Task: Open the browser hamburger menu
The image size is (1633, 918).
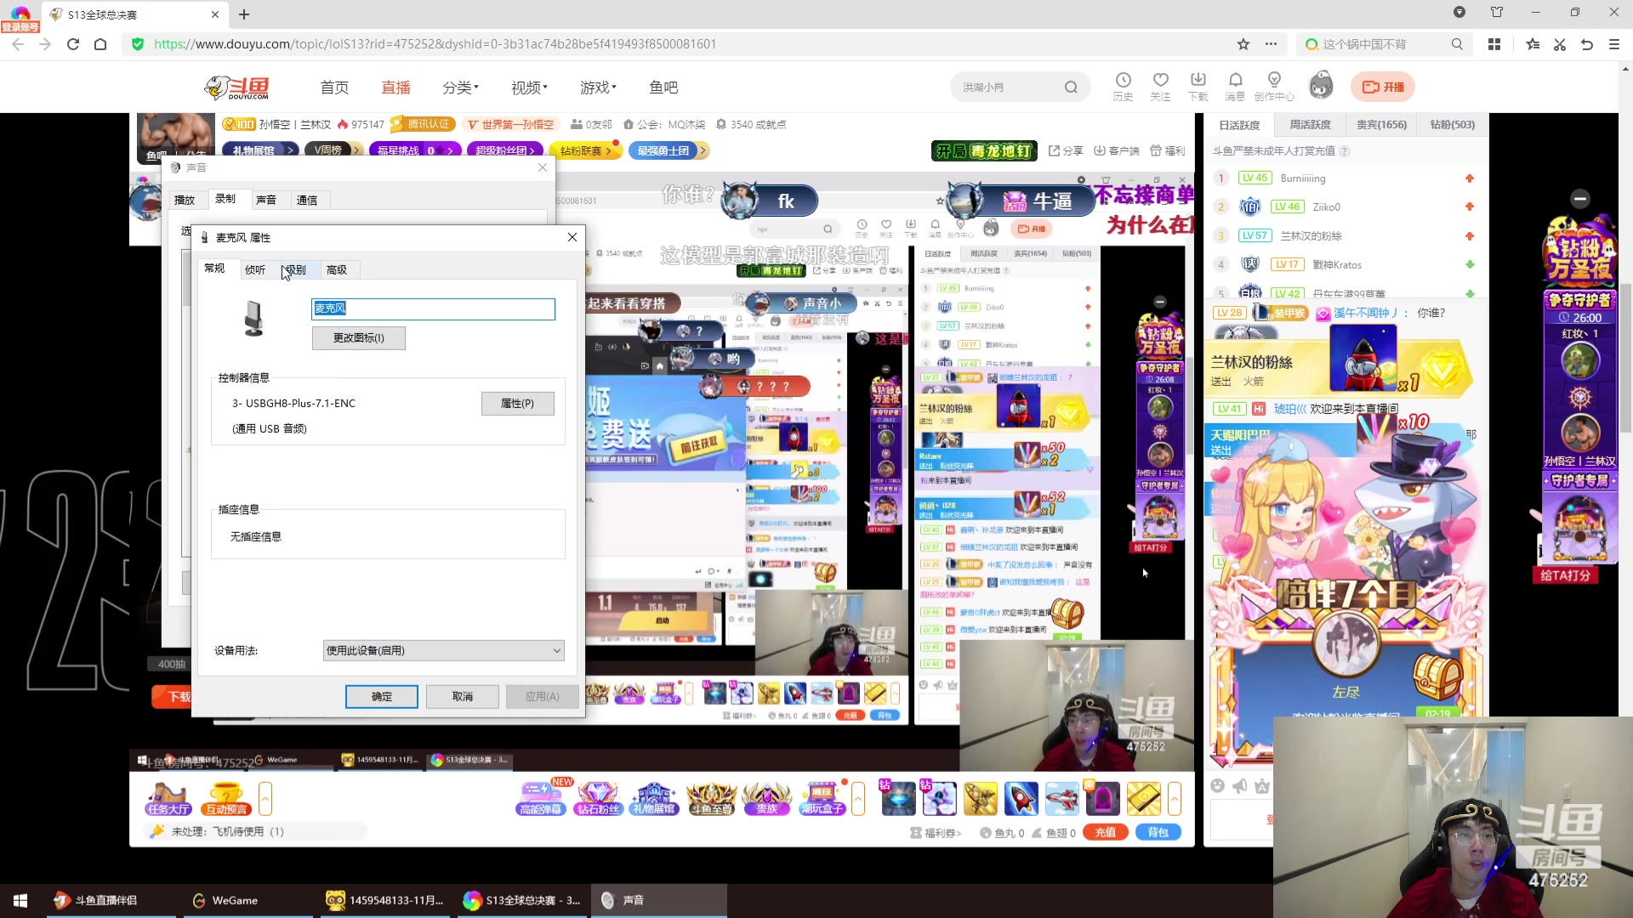Action: point(1614,44)
